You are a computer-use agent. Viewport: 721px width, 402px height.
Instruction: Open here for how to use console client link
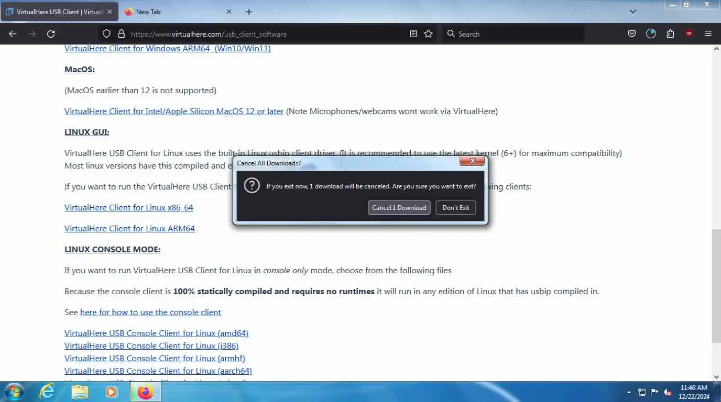150,312
